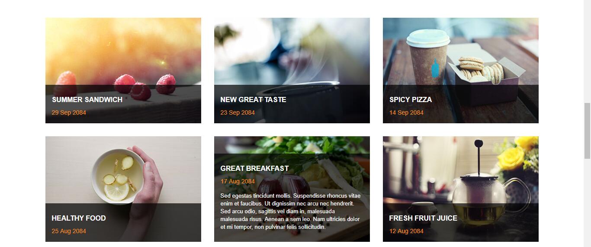Click the 25 Aug 2084 date
The width and height of the screenshot is (591, 247).
click(x=69, y=231)
